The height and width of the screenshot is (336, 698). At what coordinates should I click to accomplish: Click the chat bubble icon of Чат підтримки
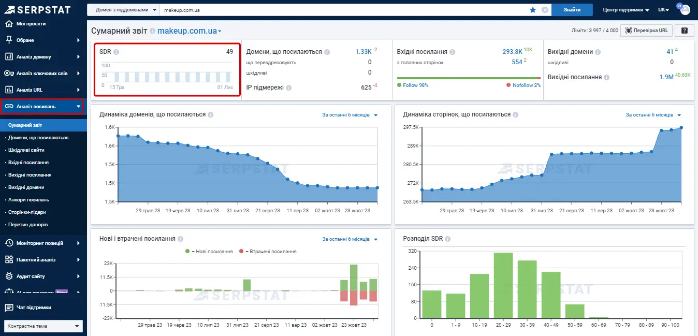9,308
